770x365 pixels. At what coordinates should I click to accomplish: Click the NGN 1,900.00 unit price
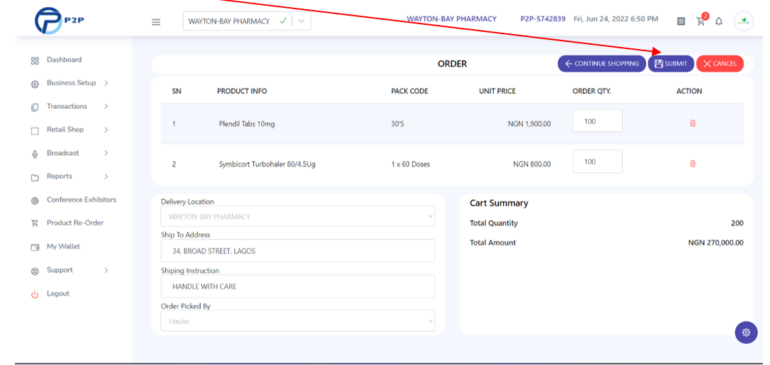[529, 125]
